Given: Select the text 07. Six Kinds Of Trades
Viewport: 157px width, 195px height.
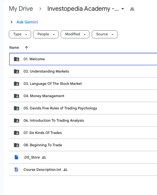Looking at the screenshot, I should pyautogui.click(x=43, y=133).
